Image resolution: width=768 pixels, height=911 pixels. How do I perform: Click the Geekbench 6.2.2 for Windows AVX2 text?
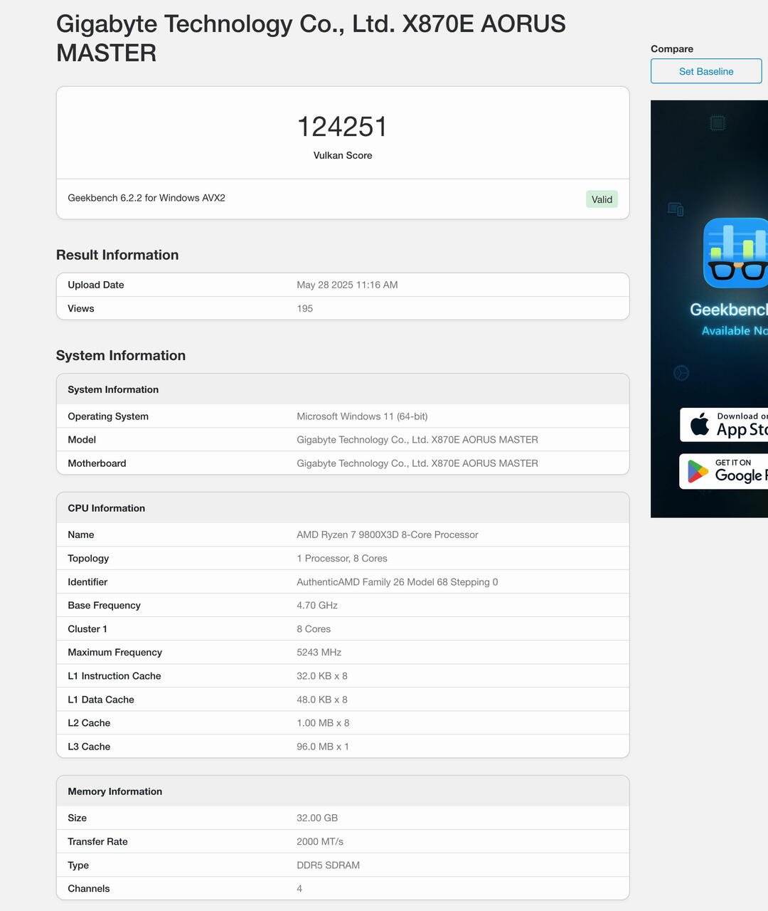pos(146,198)
